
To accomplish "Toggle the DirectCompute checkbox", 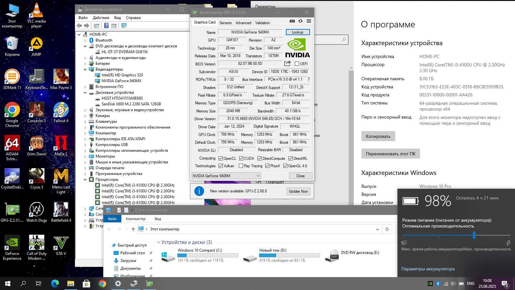I will pyautogui.click(x=259, y=158).
